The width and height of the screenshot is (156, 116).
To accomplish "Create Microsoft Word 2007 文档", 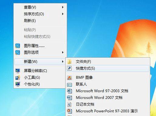I will click(108, 98).
